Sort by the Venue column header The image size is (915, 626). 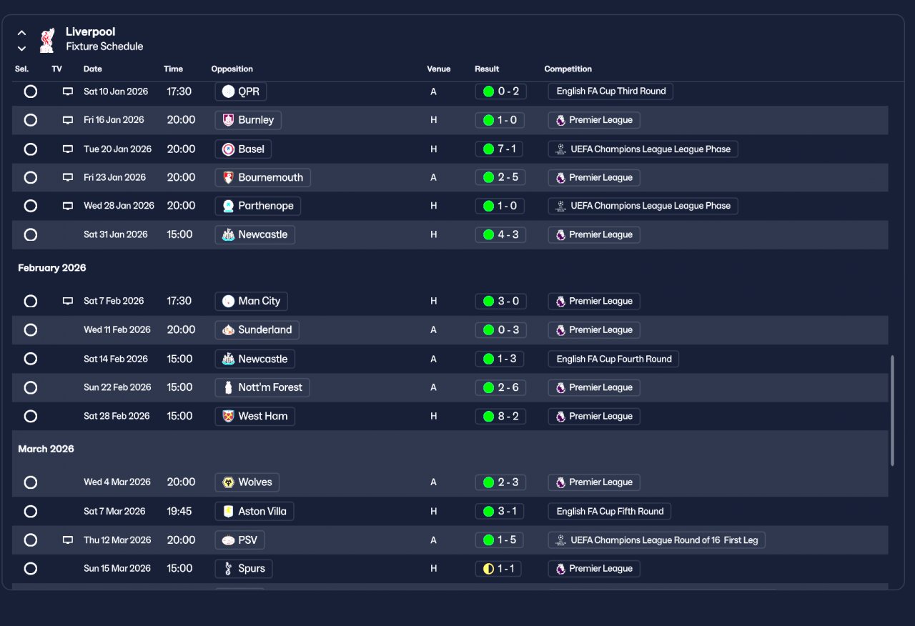(439, 69)
